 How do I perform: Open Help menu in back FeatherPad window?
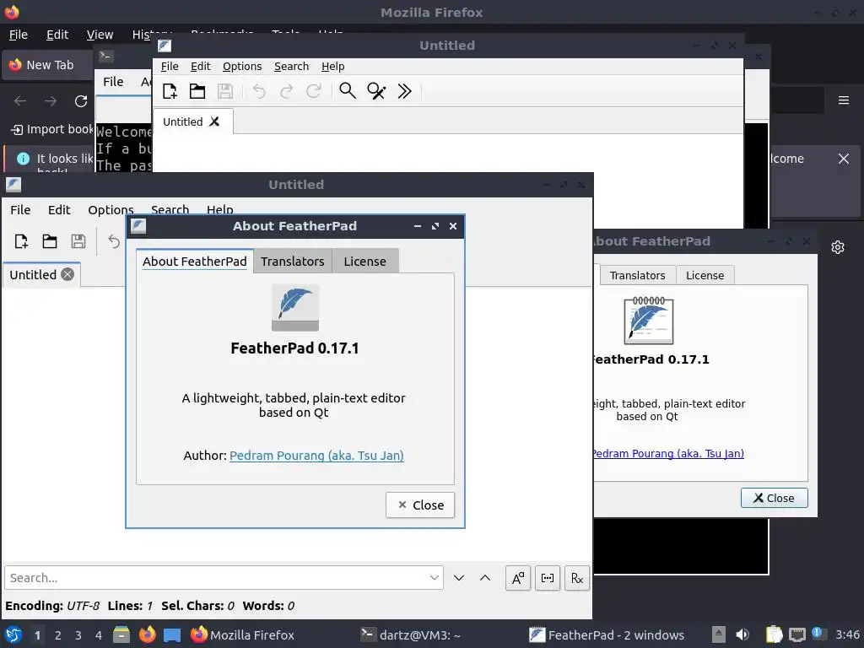coord(332,66)
